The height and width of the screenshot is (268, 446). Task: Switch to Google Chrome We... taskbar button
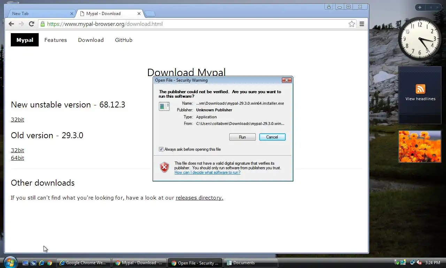point(84,263)
